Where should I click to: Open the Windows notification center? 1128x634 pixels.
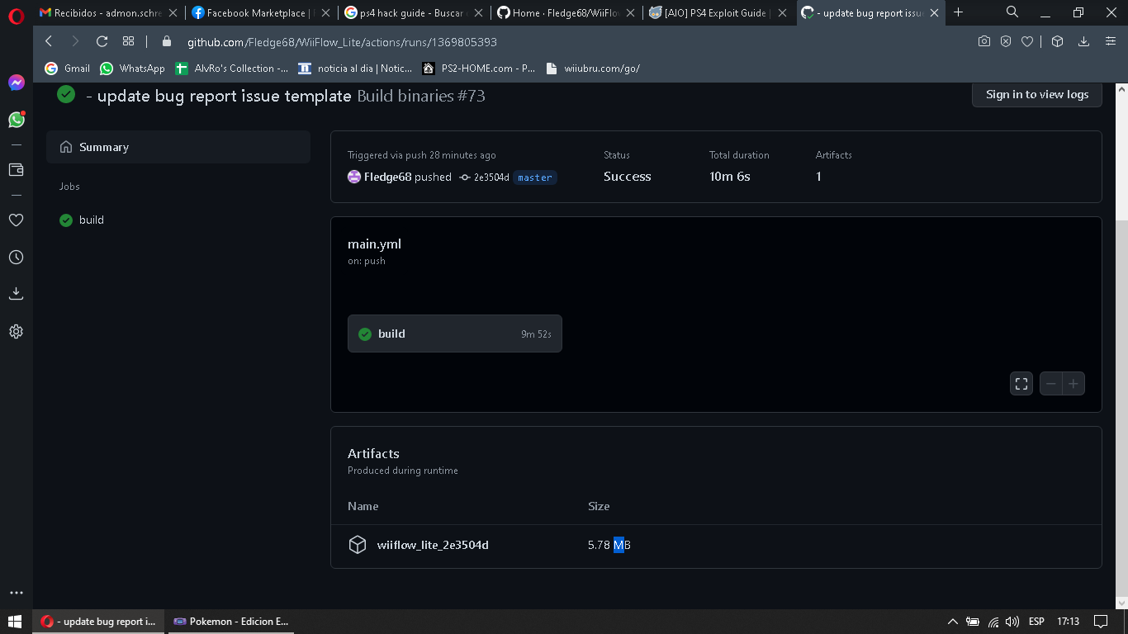tap(1101, 622)
